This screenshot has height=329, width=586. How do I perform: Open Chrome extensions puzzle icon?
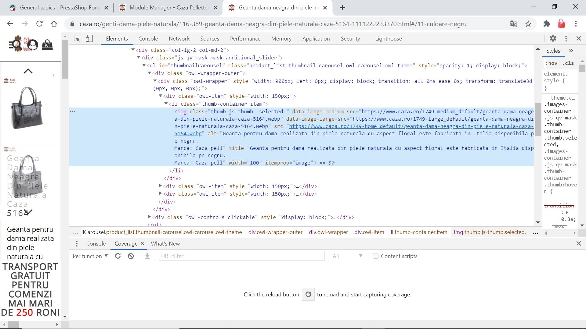click(x=546, y=24)
